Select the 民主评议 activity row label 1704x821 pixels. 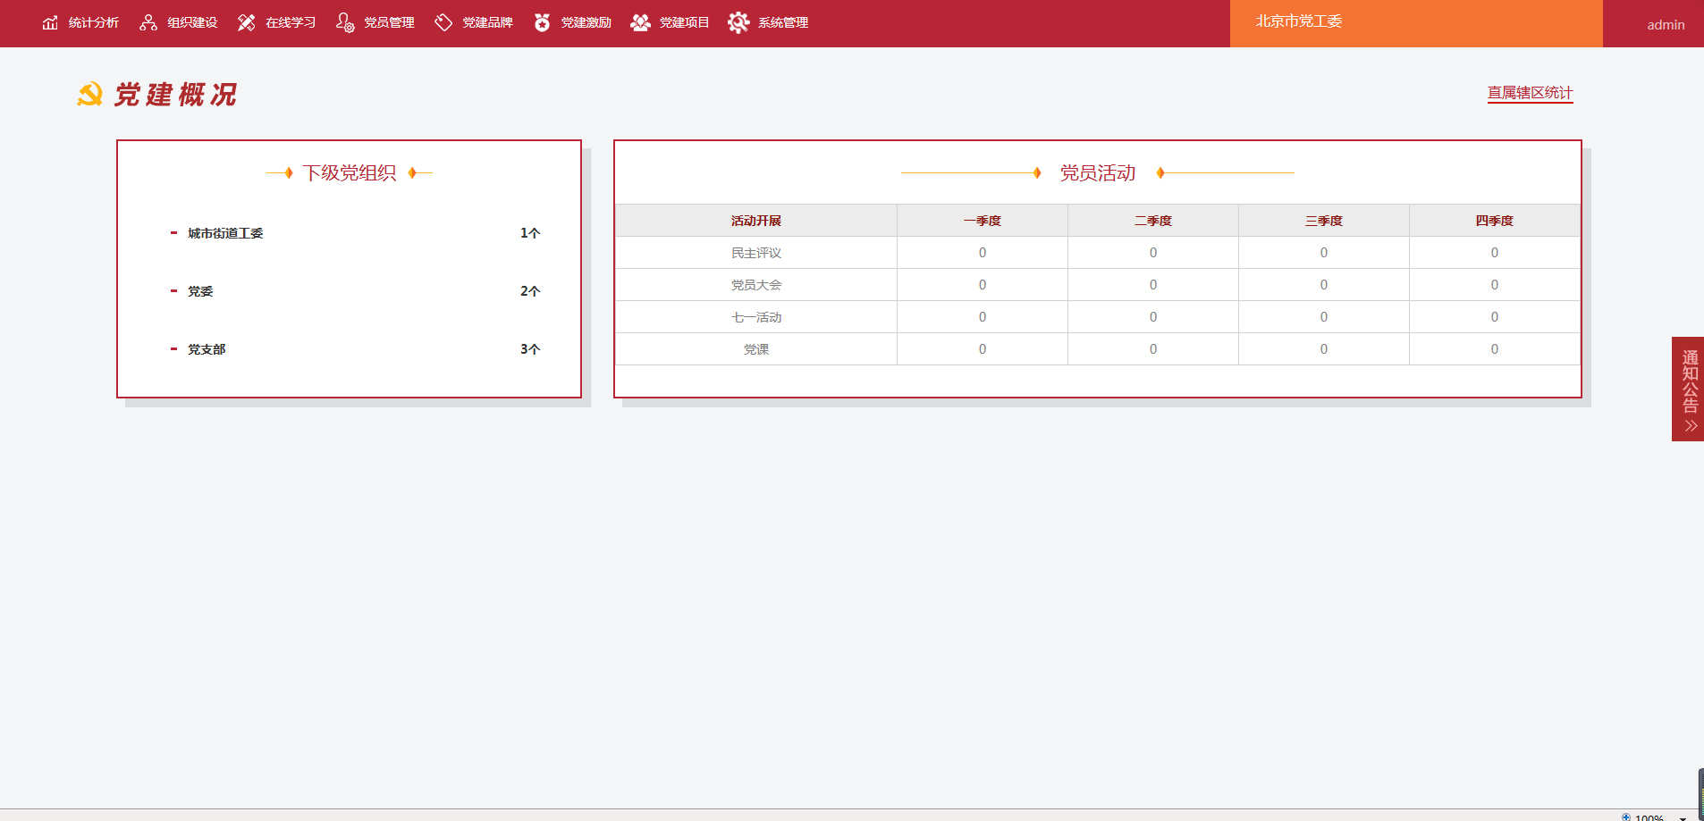[756, 253]
